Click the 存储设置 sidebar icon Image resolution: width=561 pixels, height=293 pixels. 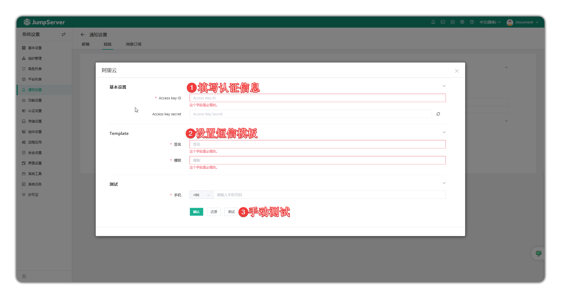pyautogui.click(x=24, y=121)
